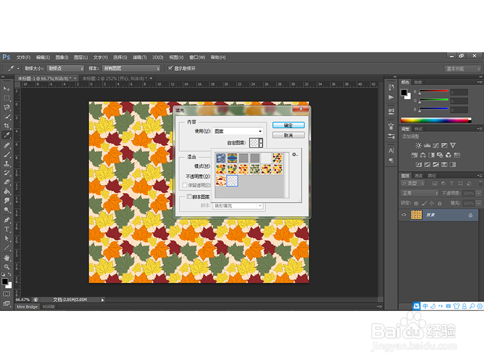Select the Rectangular Marquee tool
This screenshot has width=484, height=363.
coord(7,98)
